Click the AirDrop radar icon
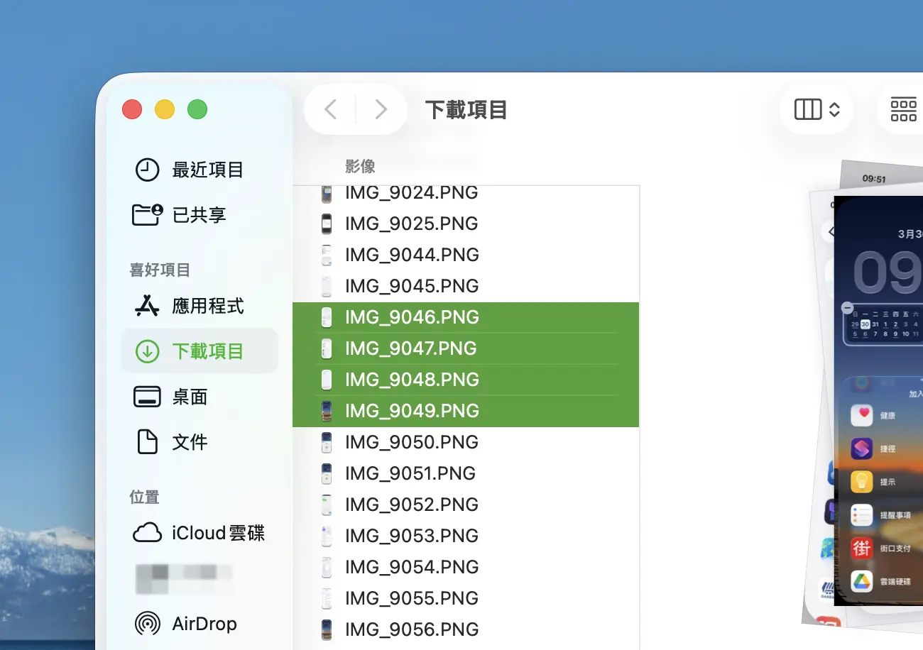Viewport: 923px width, 650px height. (x=147, y=624)
